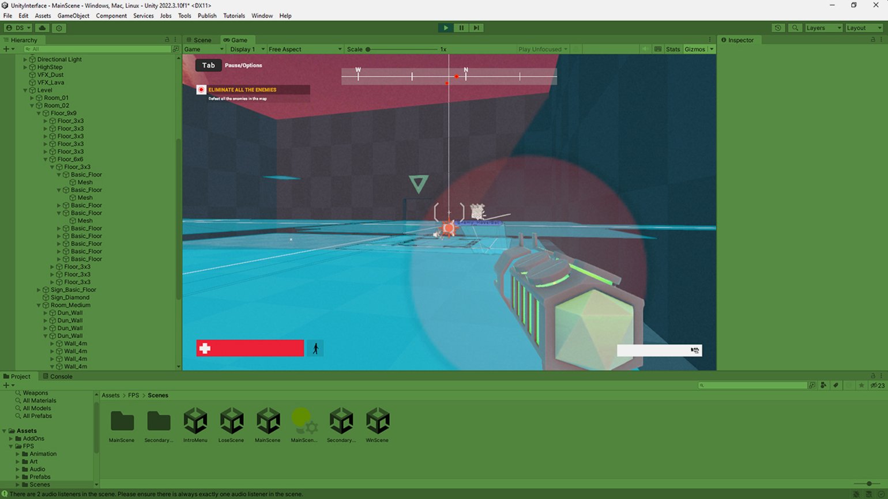Click Search by Type icon in Project
Viewport: 888px width, 499px height.
coord(823,385)
